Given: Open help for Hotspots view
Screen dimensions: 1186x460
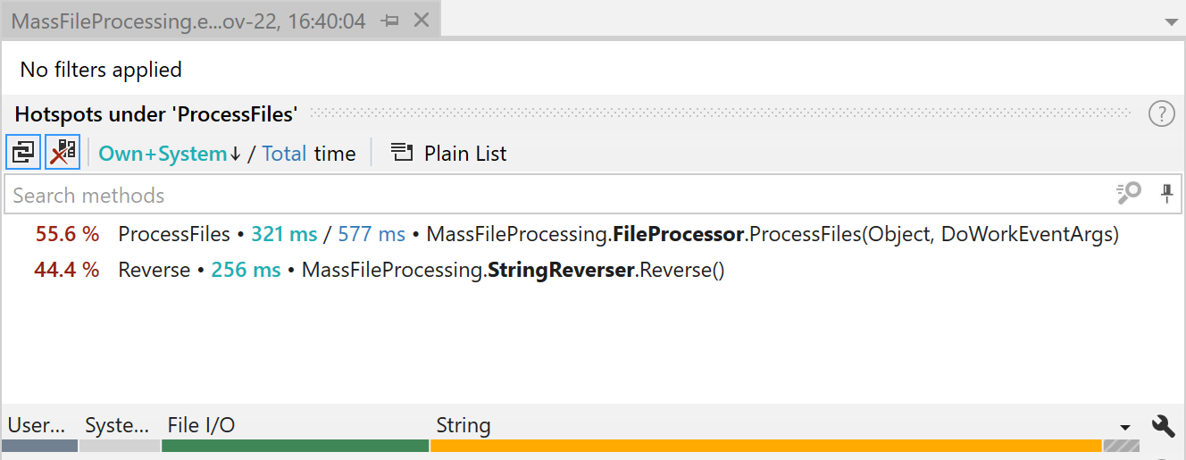Looking at the screenshot, I should [x=1161, y=114].
